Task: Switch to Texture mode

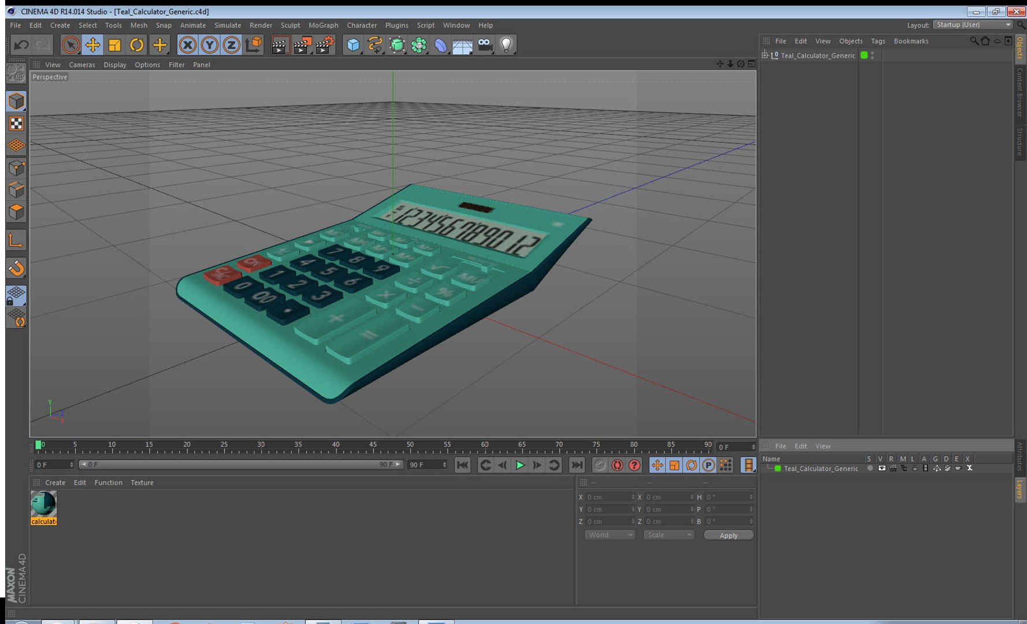Action: click(x=16, y=124)
